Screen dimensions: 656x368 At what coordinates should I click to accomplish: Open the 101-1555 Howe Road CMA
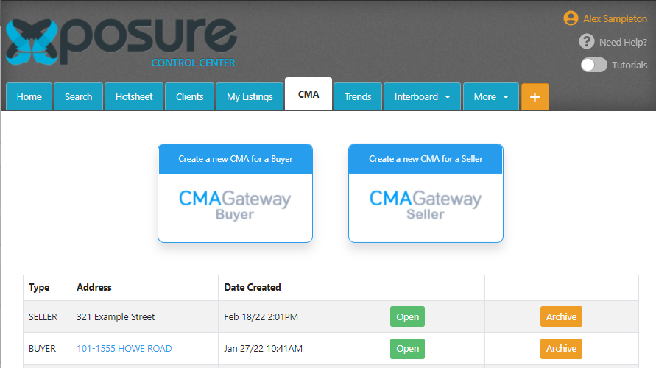click(407, 348)
